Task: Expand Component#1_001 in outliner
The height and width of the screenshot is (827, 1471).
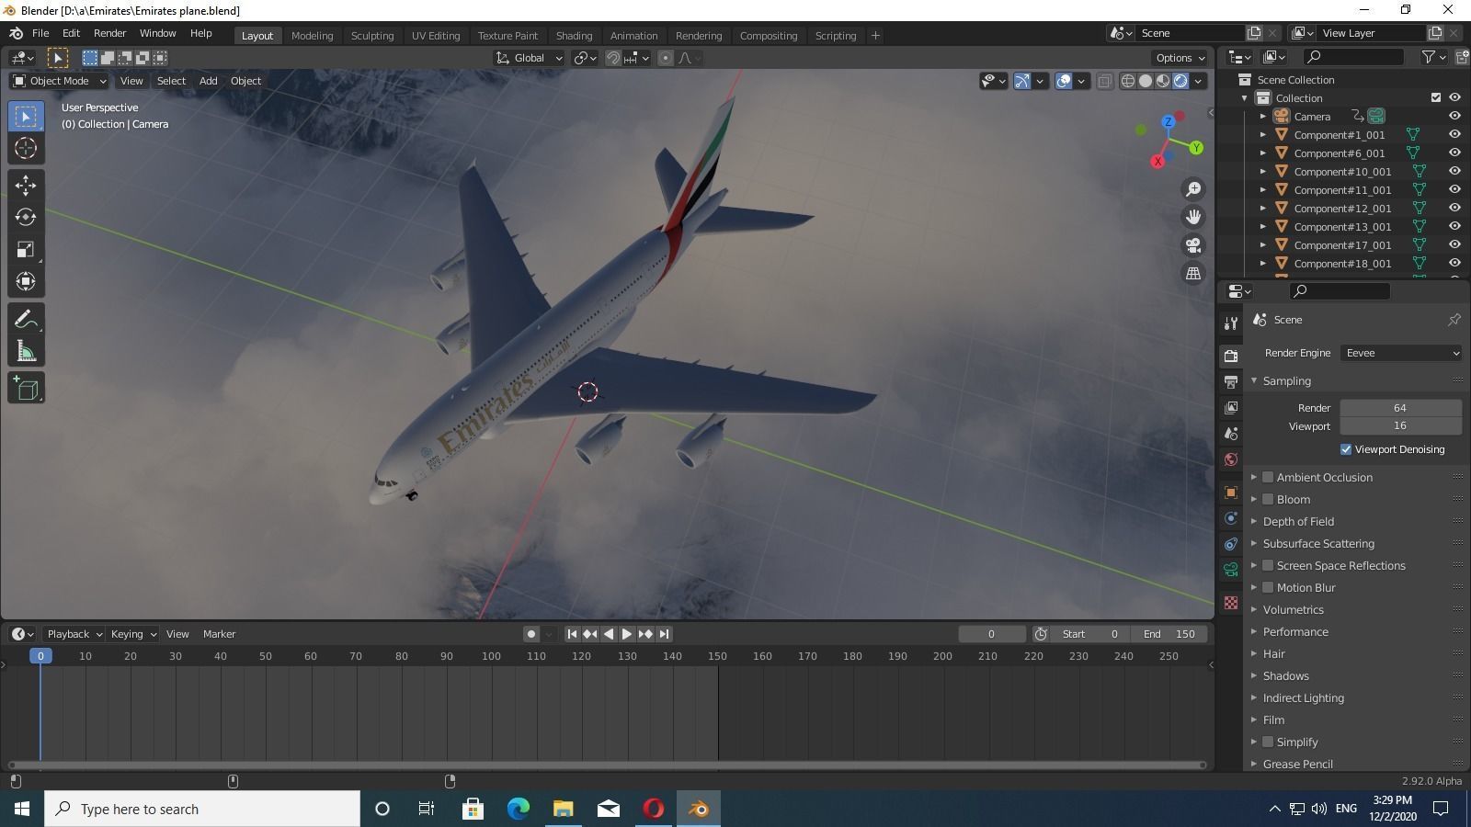Action: (x=1263, y=135)
